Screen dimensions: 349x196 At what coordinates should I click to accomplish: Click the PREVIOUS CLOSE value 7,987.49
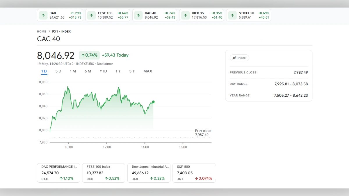(301, 72)
